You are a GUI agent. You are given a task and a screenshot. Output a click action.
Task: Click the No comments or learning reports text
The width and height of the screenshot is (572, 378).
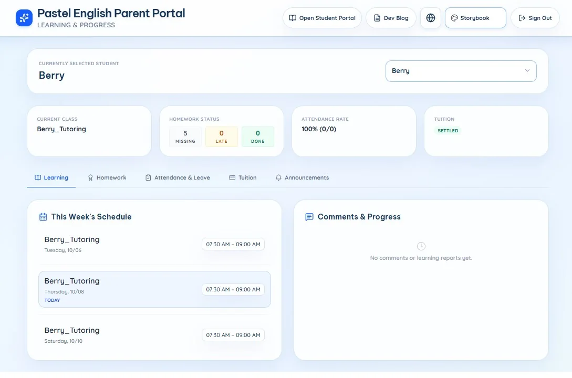click(421, 258)
